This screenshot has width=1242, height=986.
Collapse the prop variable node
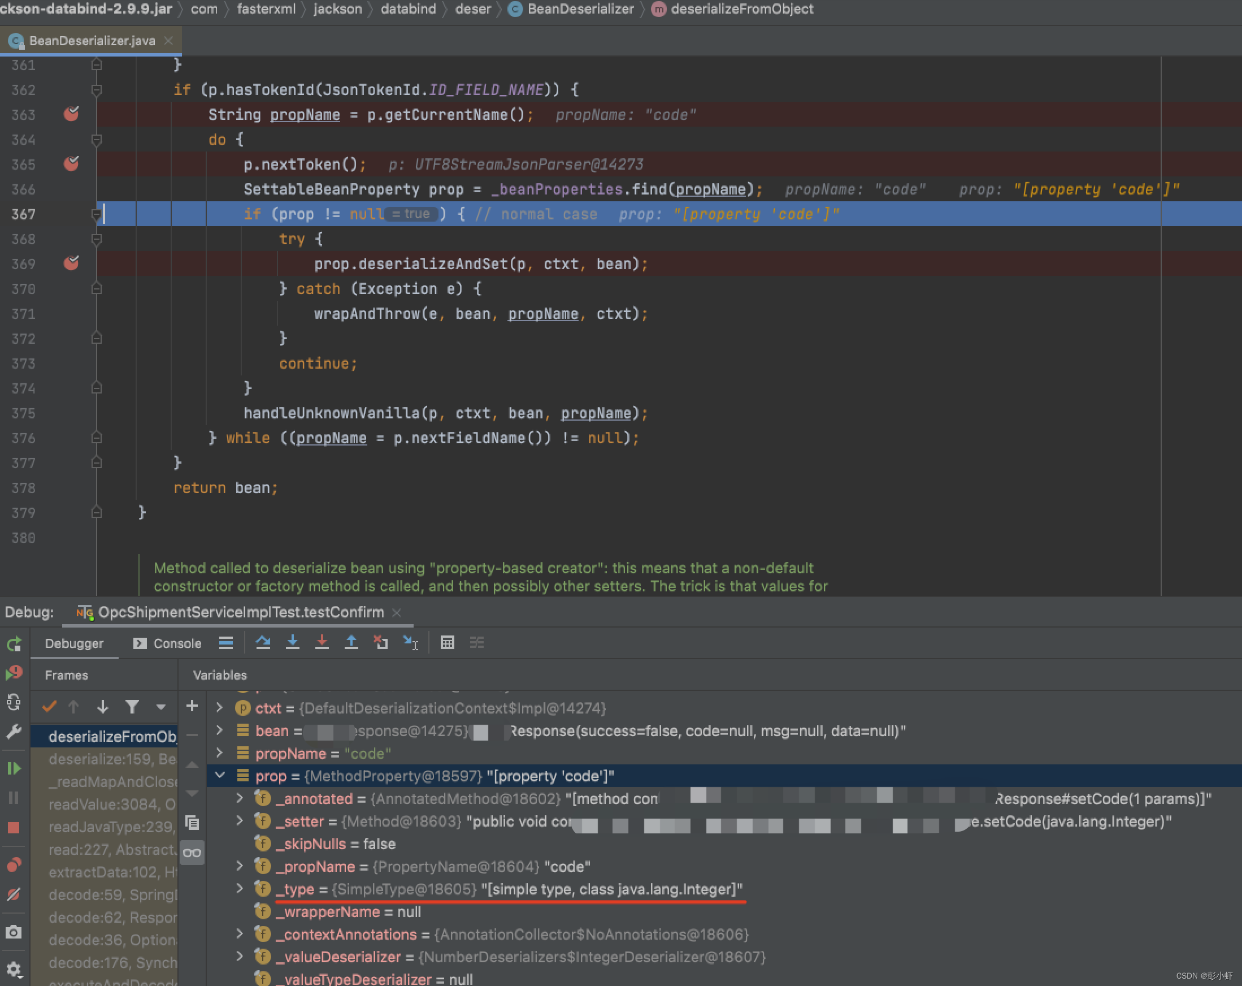point(219,776)
